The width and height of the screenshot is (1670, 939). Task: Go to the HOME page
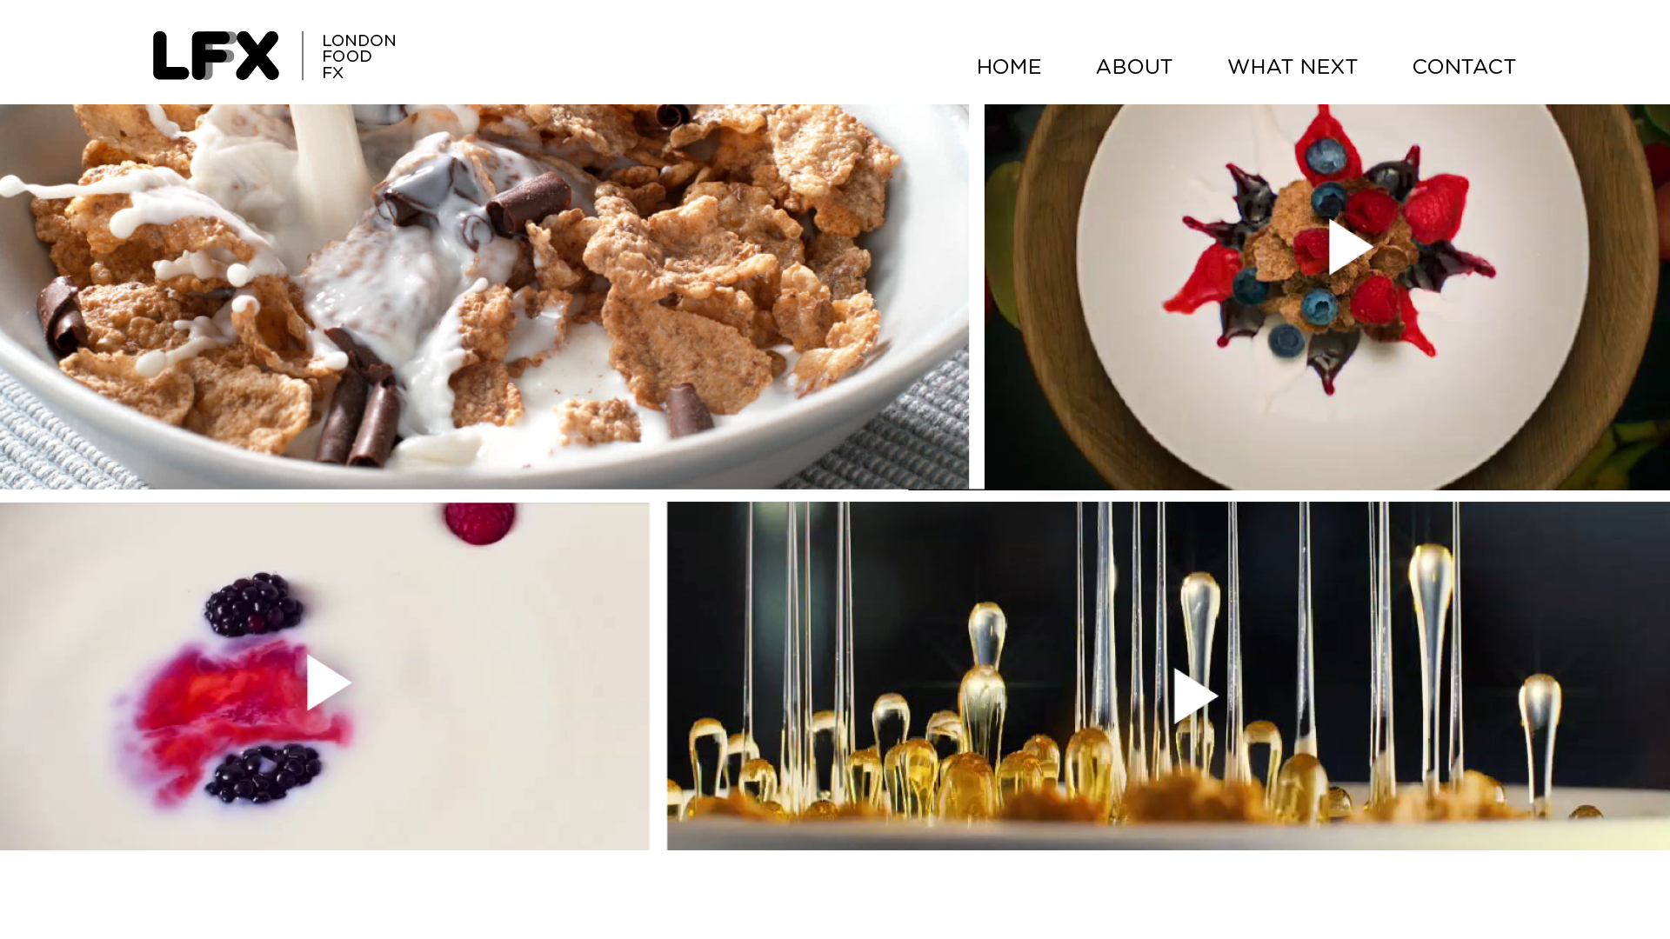(x=1008, y=66)
